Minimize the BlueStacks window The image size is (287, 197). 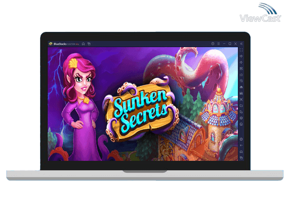point(224,44)
